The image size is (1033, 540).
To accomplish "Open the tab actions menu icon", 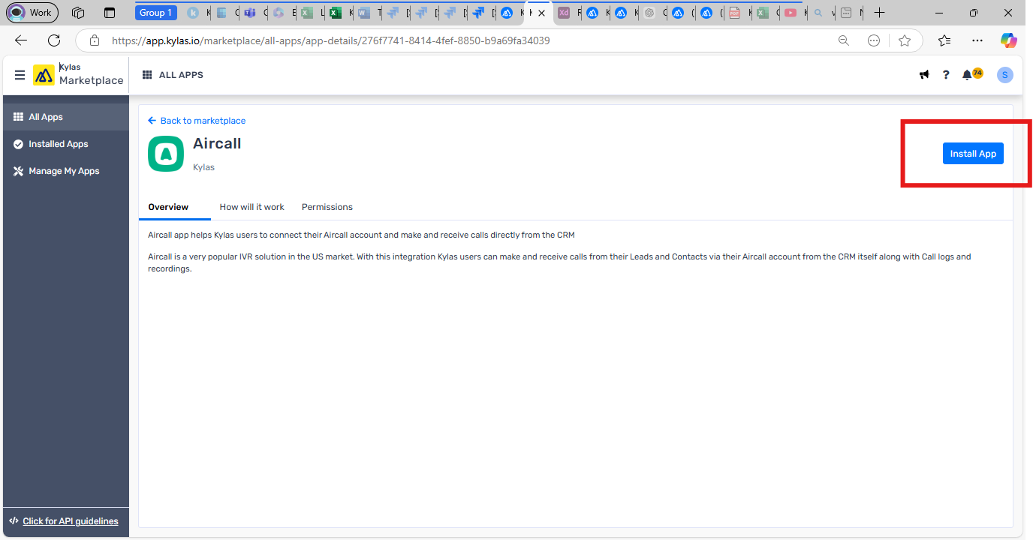I will pyautogui.click(x=110, y=13).
